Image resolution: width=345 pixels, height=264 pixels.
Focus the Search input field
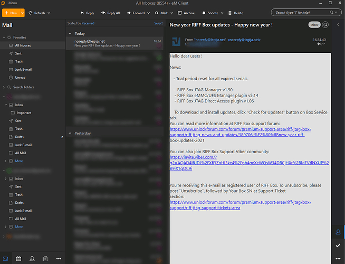pos(301,13)
